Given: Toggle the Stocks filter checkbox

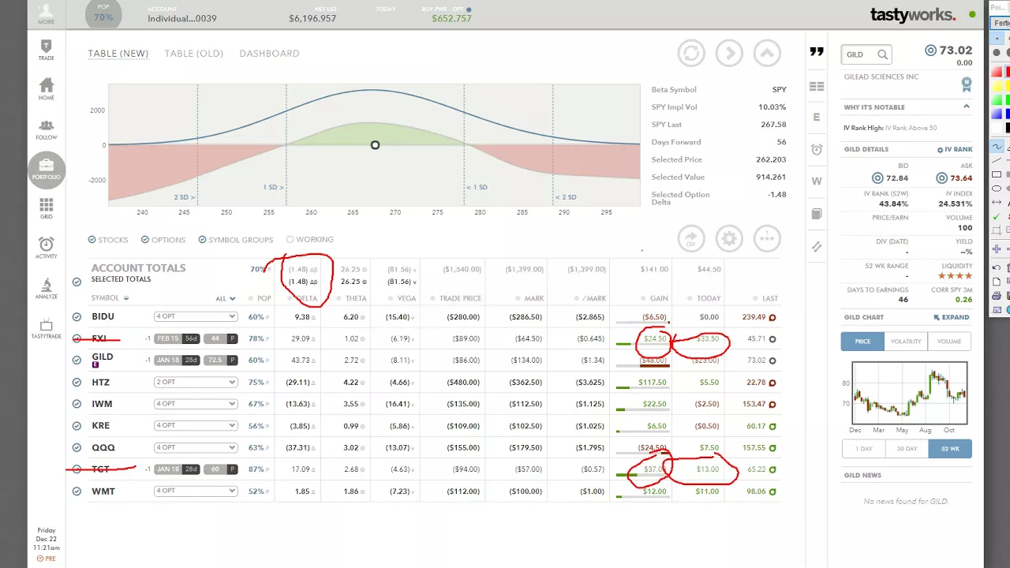Looking at the screenshot, I should point(92,240).
